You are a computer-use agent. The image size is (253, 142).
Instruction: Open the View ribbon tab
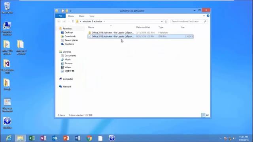[x=92, y=16]
